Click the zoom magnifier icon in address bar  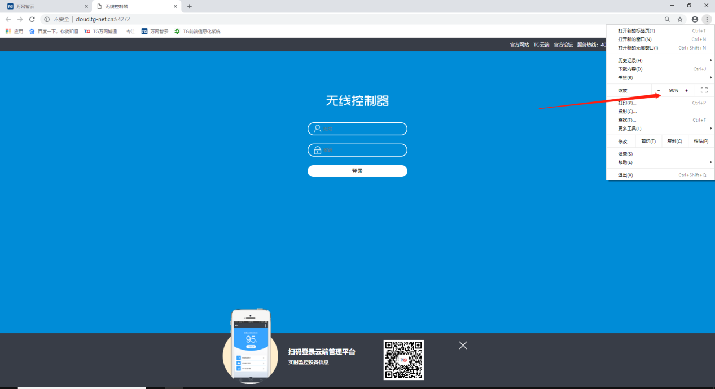667,19
